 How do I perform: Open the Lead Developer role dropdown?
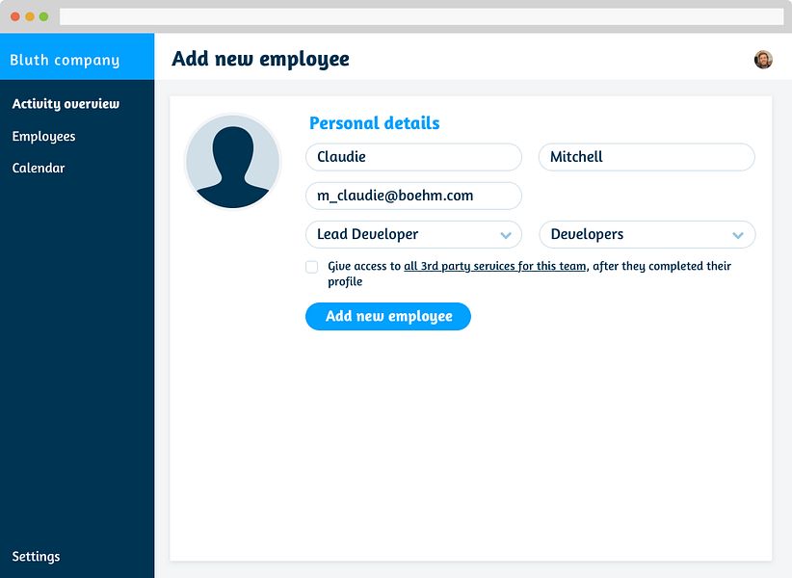tap(413, 235)
